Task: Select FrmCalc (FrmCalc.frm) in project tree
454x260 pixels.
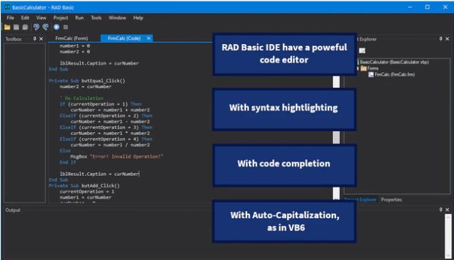Action: click(392, 74)
